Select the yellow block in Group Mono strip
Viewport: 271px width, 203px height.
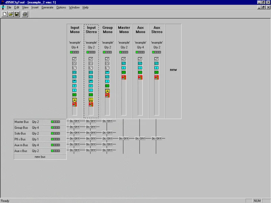point(107,91)
